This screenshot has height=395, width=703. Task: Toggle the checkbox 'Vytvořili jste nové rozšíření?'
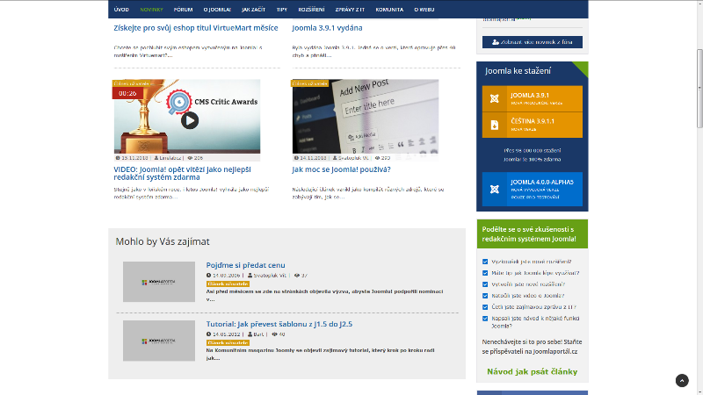click(485, 284)
